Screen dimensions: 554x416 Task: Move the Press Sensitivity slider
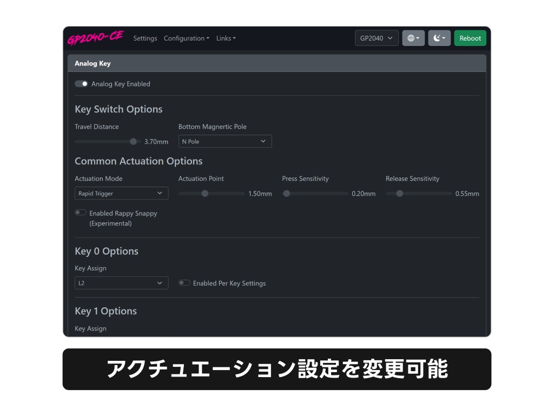(286, 193)
